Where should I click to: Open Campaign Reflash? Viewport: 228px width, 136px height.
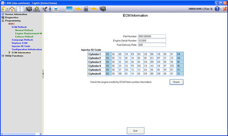(22, 40)
